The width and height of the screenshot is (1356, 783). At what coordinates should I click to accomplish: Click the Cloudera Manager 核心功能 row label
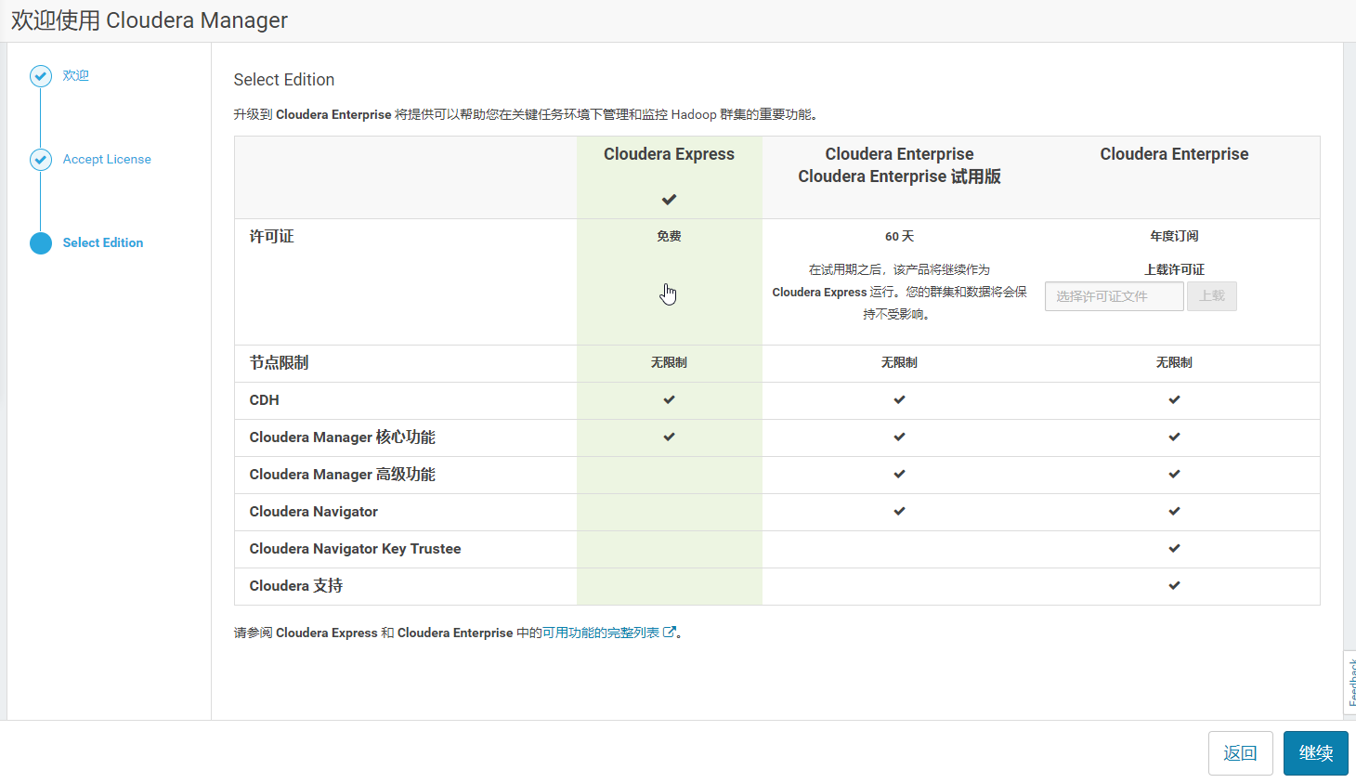coord(342,437)
